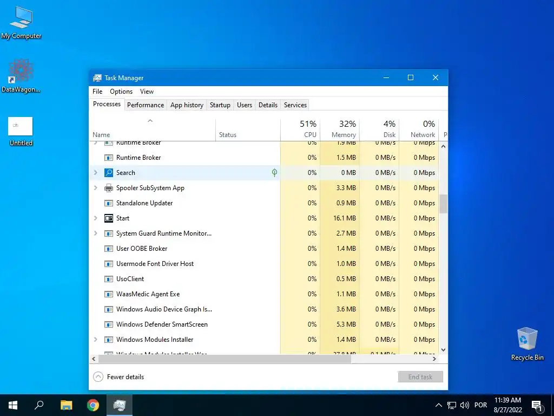The height and width of the screenshot is (416, 554).
Task: Click 5.3 MB memory of Windows Defender SmartScreen
Action: (346, 324)
